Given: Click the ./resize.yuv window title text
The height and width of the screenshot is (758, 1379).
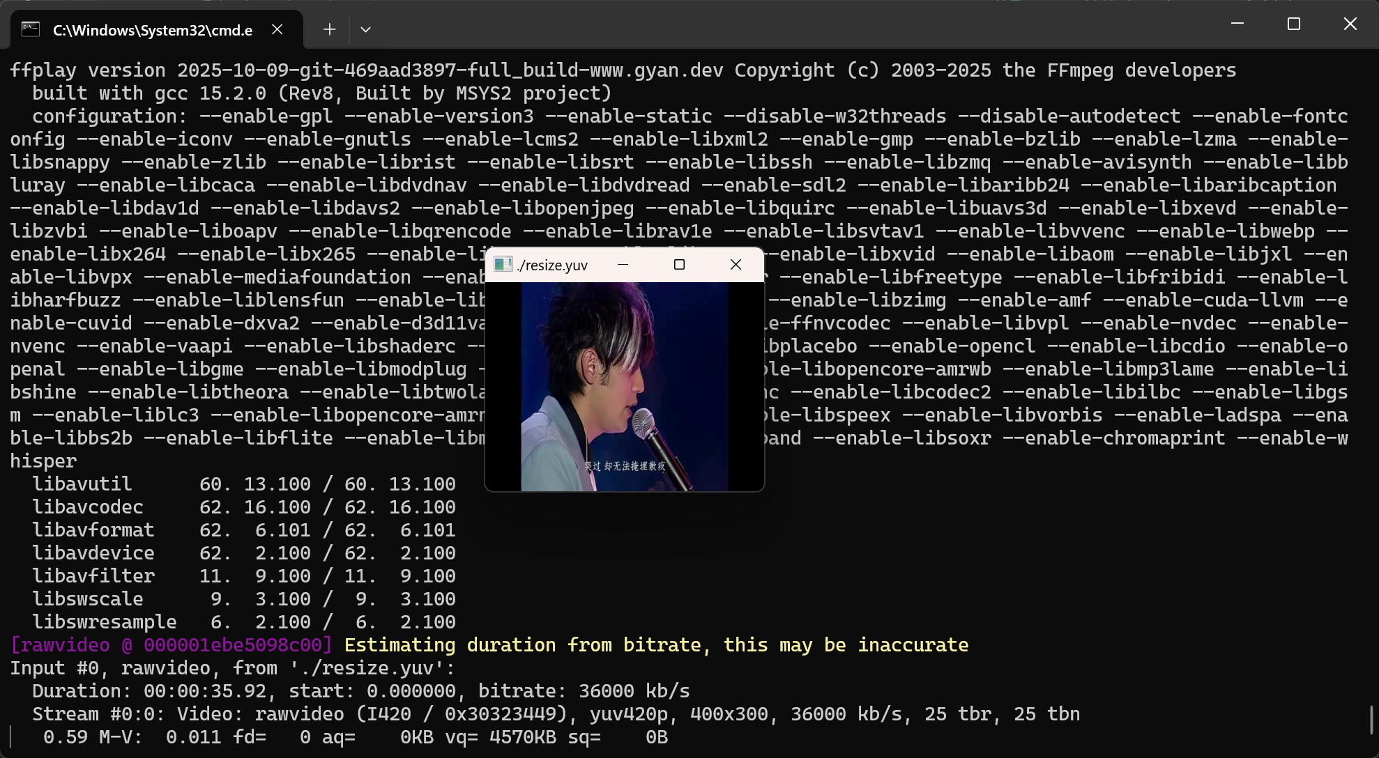Looking at the screenshot, I should click(x=552, y=265).
